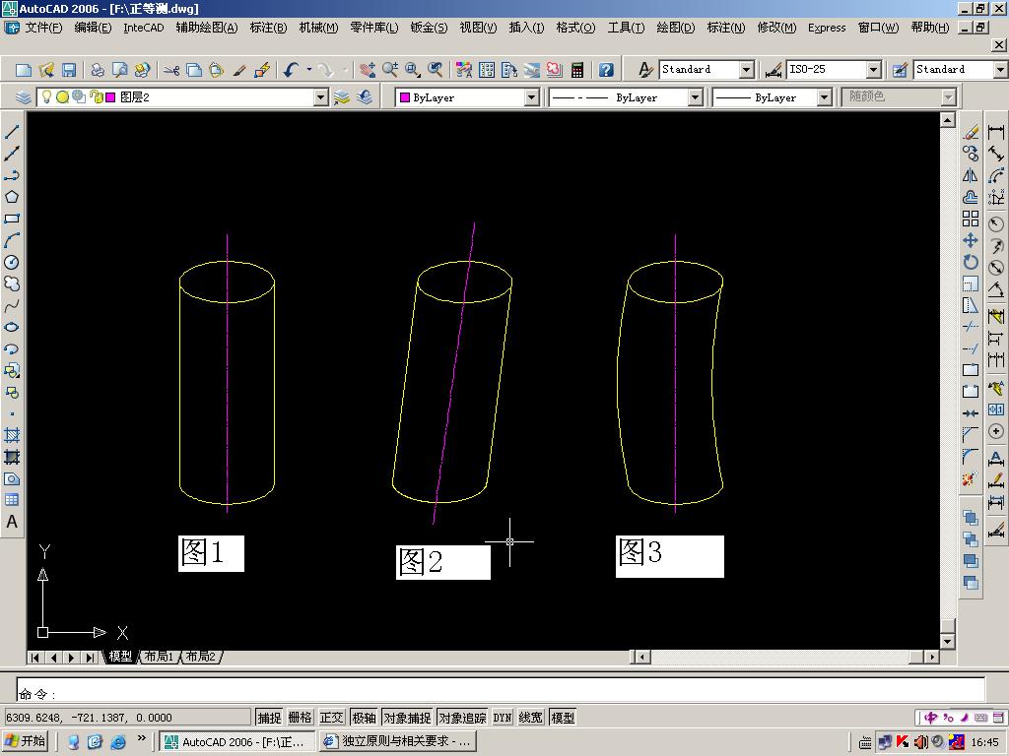The height and width of the screenshot is (756, 1009).
Task: Open the Express menu
Action: coord(827,28)
